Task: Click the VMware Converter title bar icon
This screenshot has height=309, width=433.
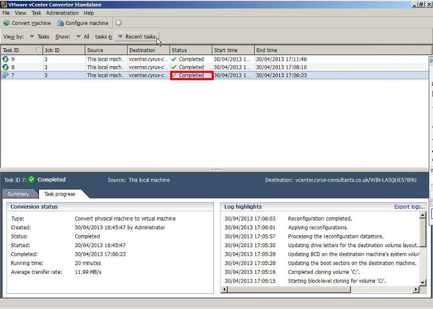Action: tap(4, 4)
